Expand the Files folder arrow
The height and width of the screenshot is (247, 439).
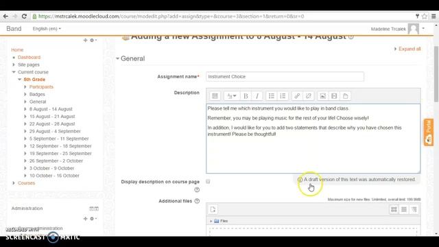tap(211, 221)
